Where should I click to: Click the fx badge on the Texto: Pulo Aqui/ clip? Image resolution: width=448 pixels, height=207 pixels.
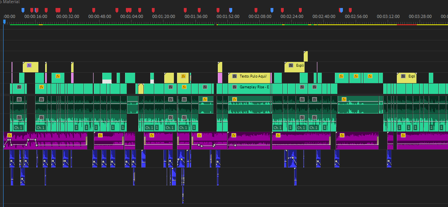coord(235,76)
